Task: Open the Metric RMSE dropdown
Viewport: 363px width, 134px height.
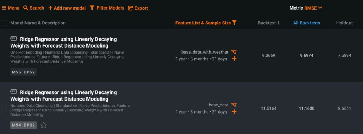Action: click(x=306, y=8)
